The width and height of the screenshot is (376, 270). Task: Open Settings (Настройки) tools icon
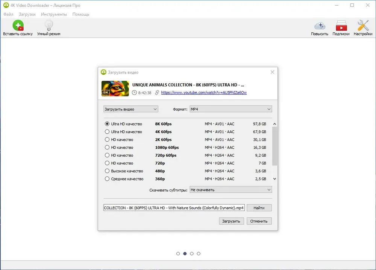click(363, 26)
